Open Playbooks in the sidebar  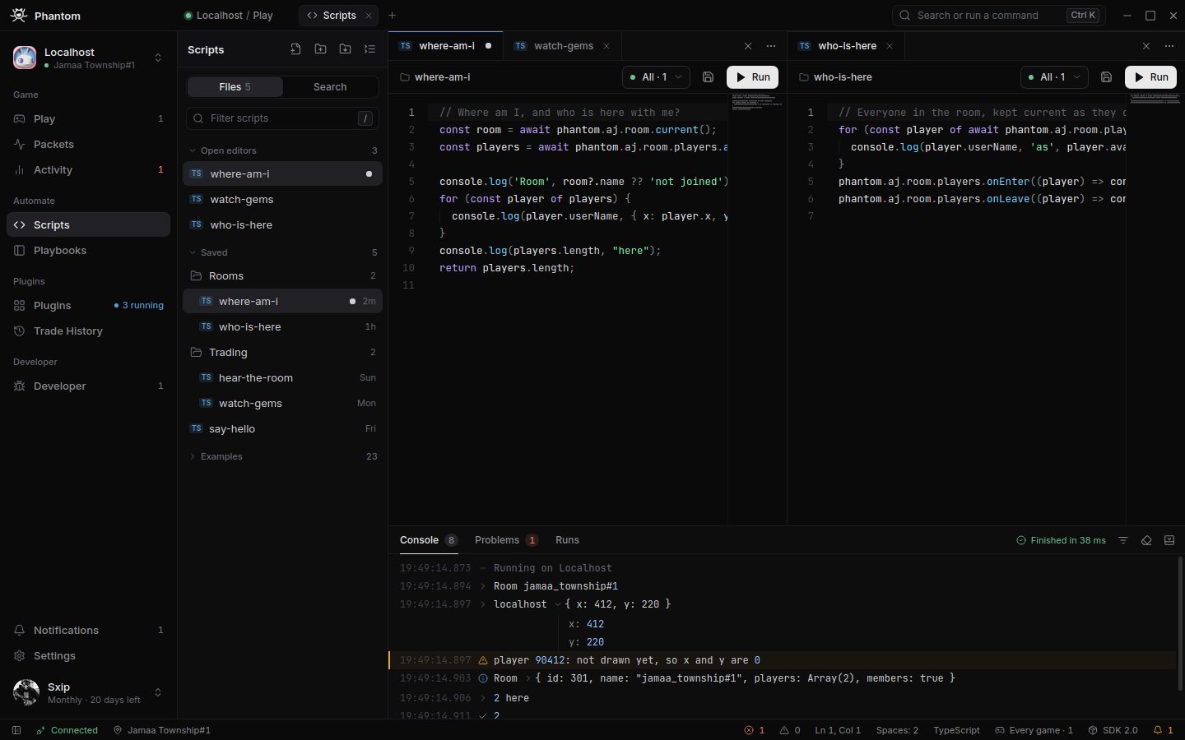[88, 250]
